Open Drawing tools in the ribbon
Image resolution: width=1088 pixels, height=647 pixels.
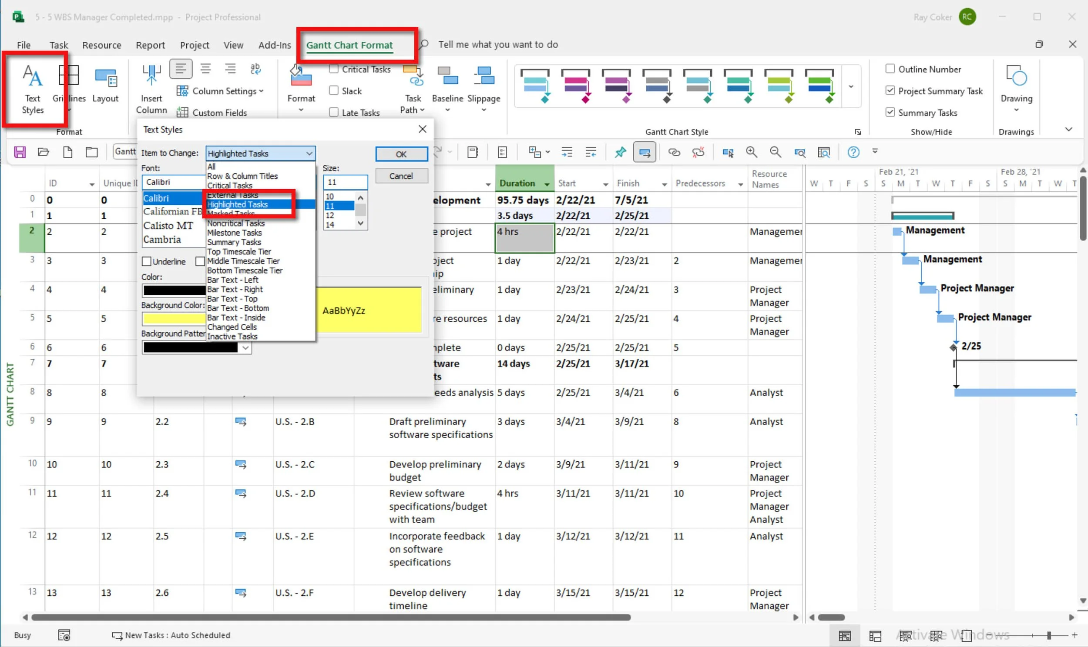pyautogui.click(x=1016, y=89)
